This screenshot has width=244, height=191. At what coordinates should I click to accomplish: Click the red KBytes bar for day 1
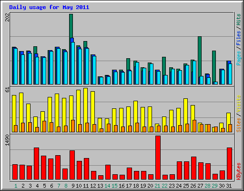coord(15,172)
